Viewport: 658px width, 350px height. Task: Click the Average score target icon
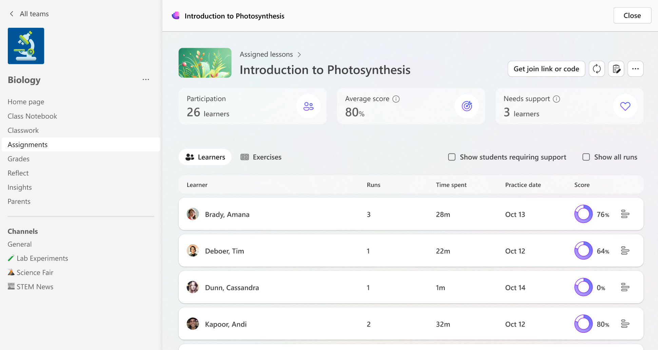pos(467,106)
